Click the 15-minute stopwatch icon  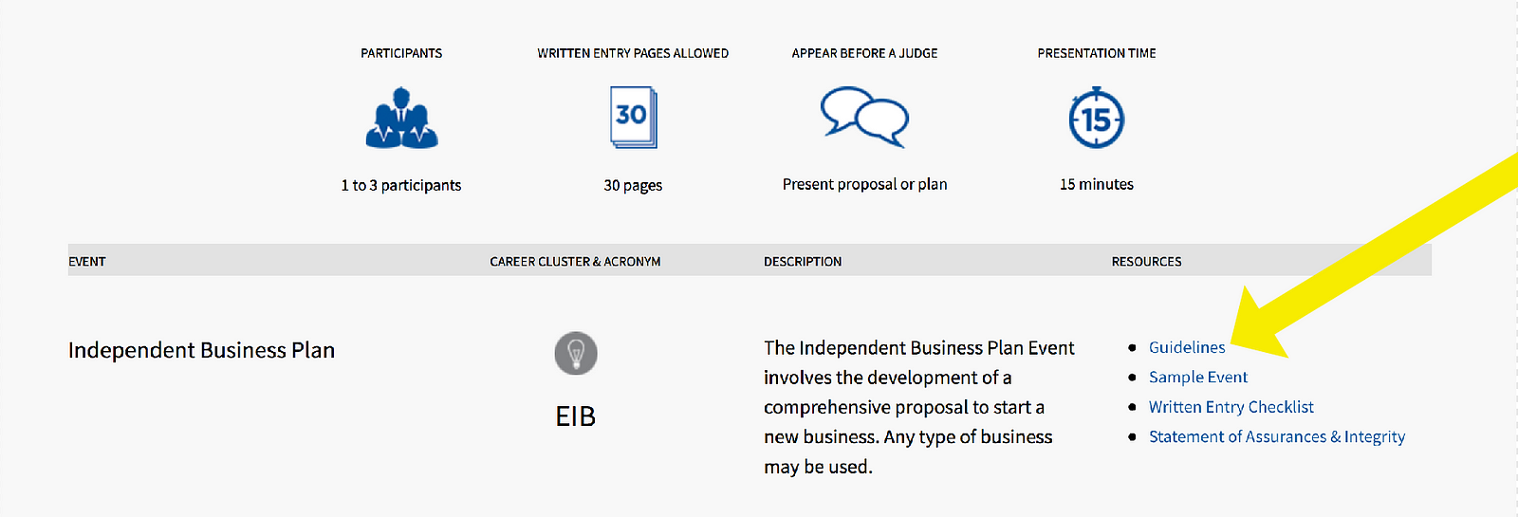click(x=1097, y=118)
